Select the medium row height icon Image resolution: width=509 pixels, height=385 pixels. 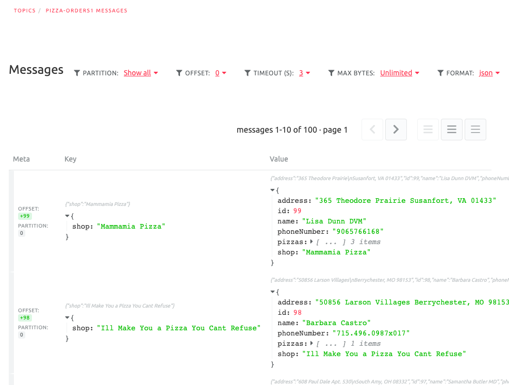click(451, 129)
